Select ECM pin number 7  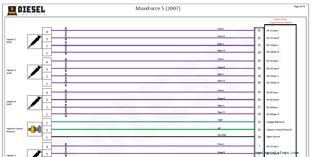pyautogui.click(x=259, y=146)
